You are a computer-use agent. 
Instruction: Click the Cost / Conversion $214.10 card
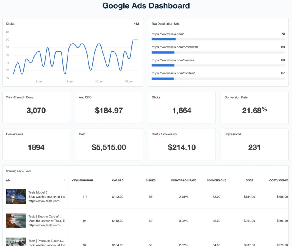182,144
